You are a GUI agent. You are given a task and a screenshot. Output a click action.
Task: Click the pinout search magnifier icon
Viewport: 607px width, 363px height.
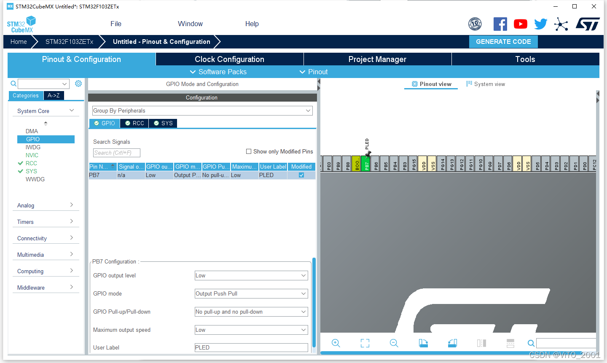(531, 343)
